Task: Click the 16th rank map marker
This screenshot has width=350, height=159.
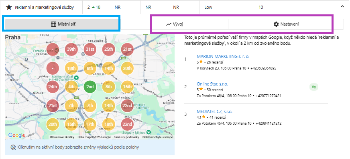Action: coord(127,87)
